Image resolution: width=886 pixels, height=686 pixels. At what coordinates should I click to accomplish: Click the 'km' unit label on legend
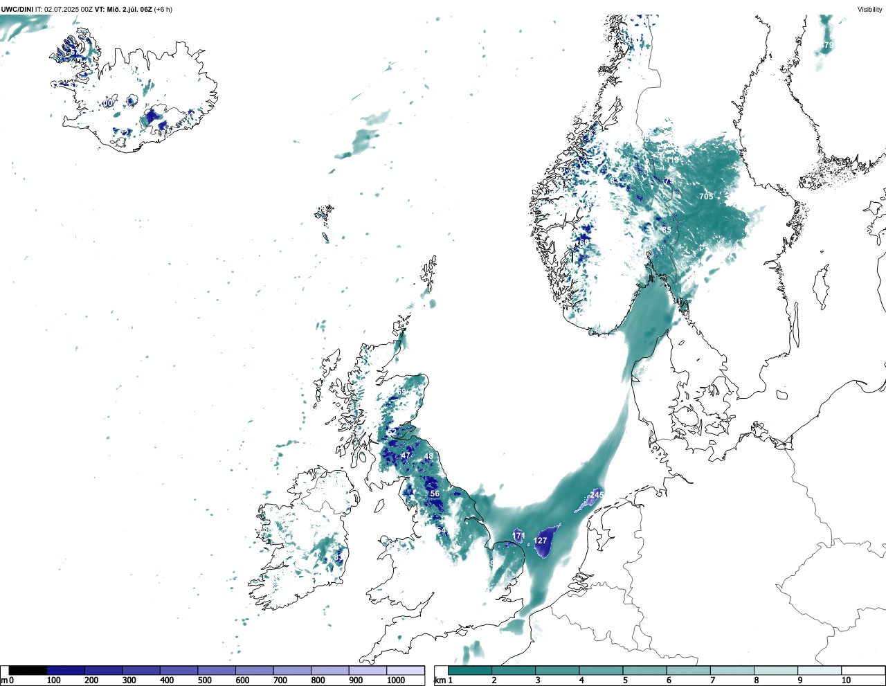point(440,680)
